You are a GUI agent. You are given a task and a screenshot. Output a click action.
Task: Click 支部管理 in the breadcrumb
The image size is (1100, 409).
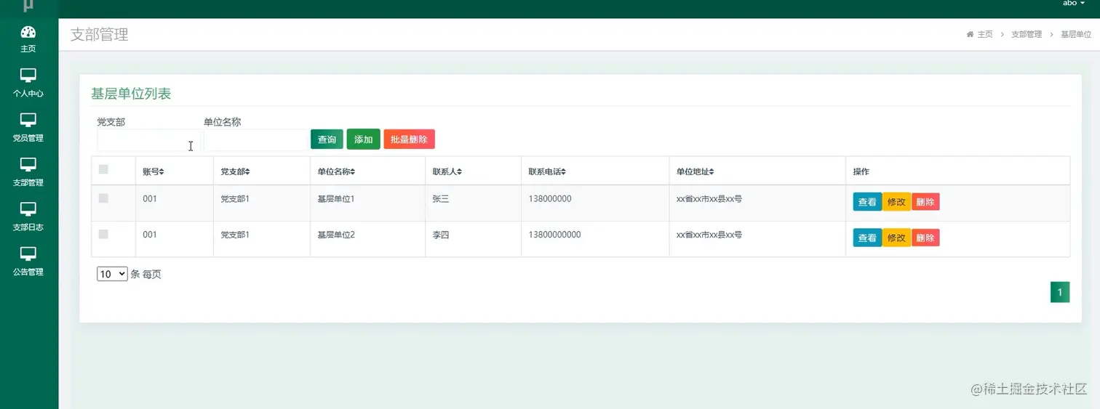[x=1027, y=34]
